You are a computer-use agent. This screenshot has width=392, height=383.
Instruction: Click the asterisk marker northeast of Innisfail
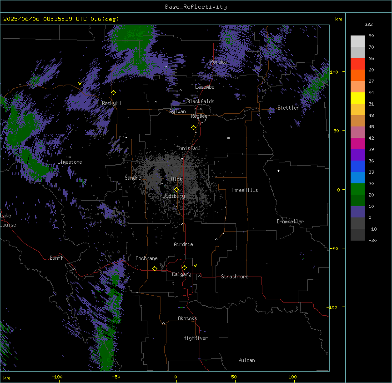coord(228,138)
